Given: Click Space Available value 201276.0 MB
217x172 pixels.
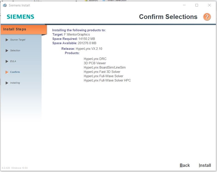Looking at the screenshot, I should pos(87,43).
